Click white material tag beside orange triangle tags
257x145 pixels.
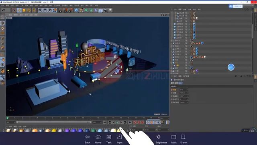click(205, 57)
